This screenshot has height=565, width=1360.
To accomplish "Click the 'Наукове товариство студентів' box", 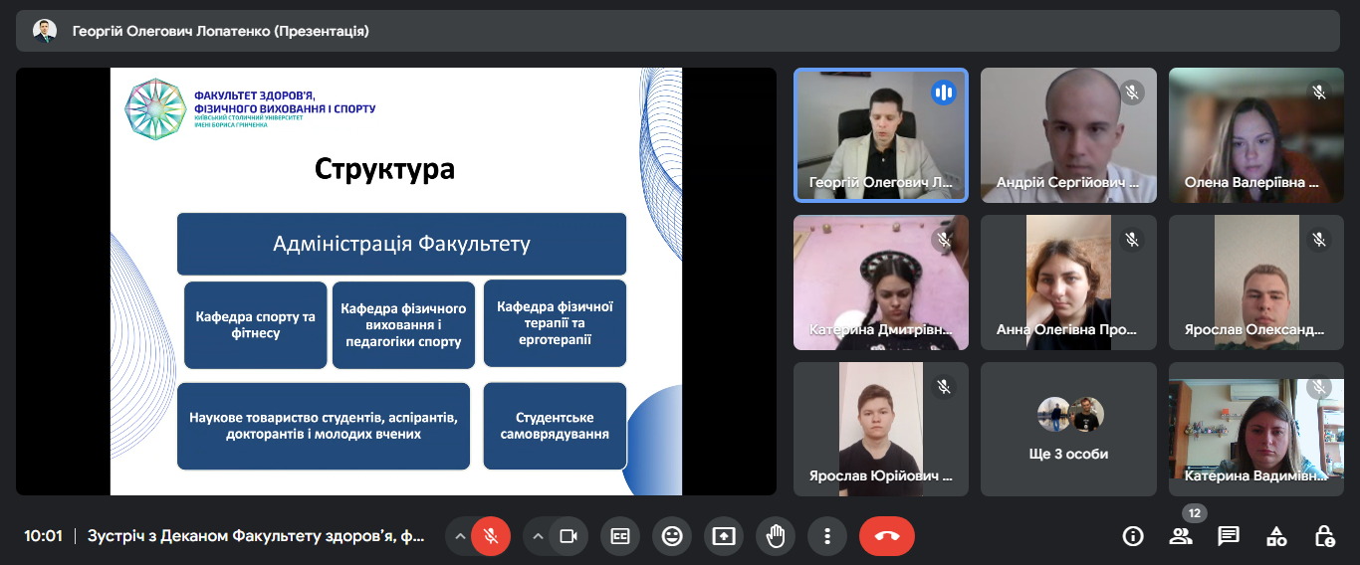I will 324,426.
